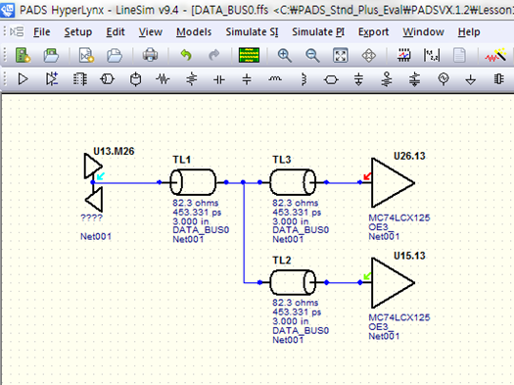Undo the last action with green arrow
Viewport: 514px width, 385px height.
pyautogui.click(x=186, y=55)
